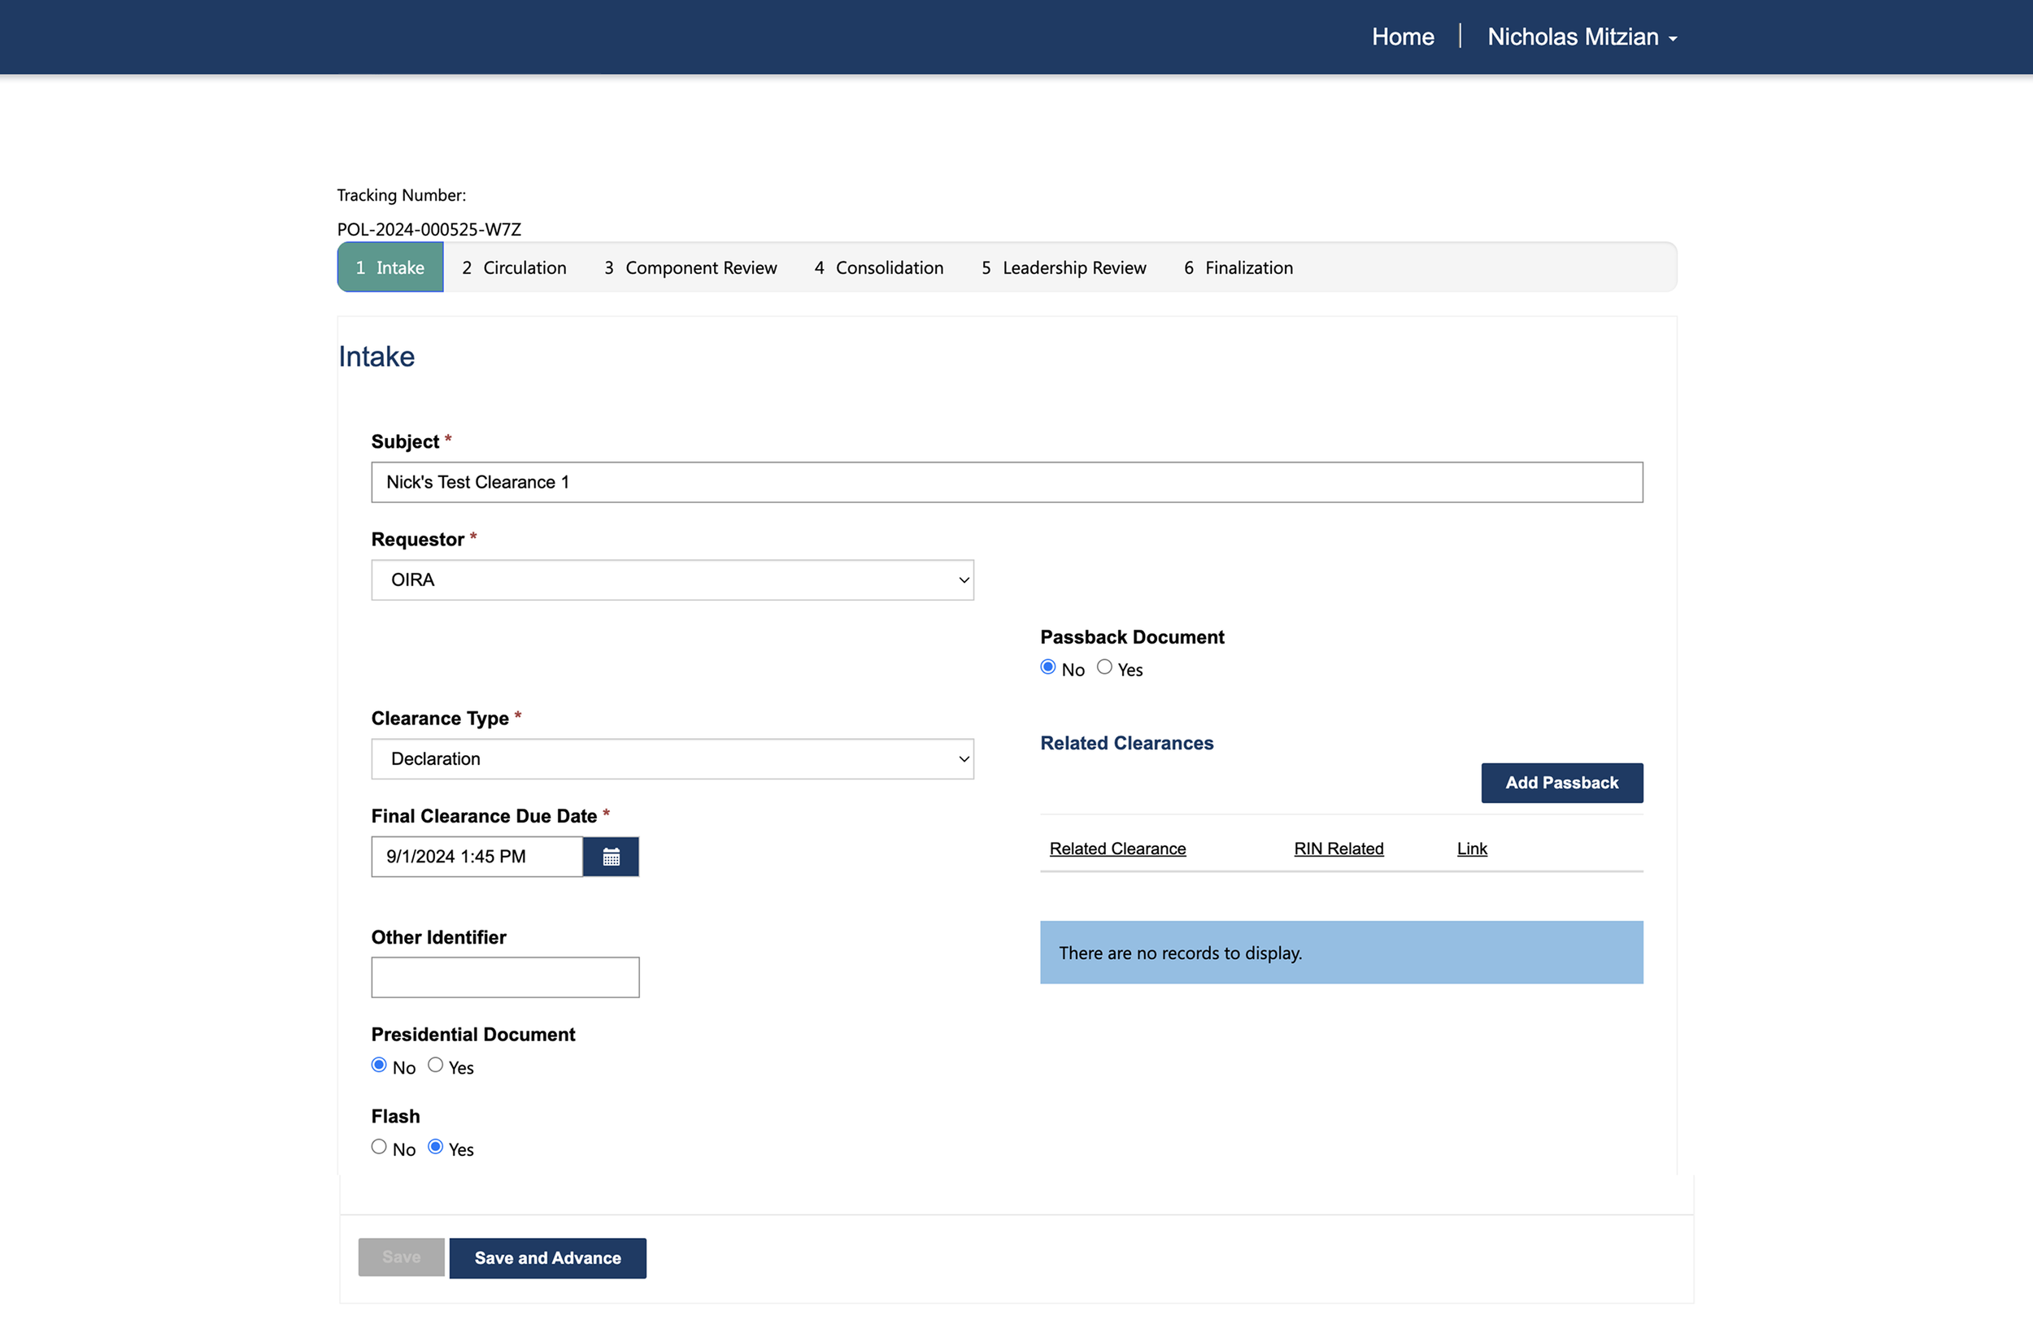Go to the Circulation step tab
This screenshot has width=2033, height=1333.
514,267
